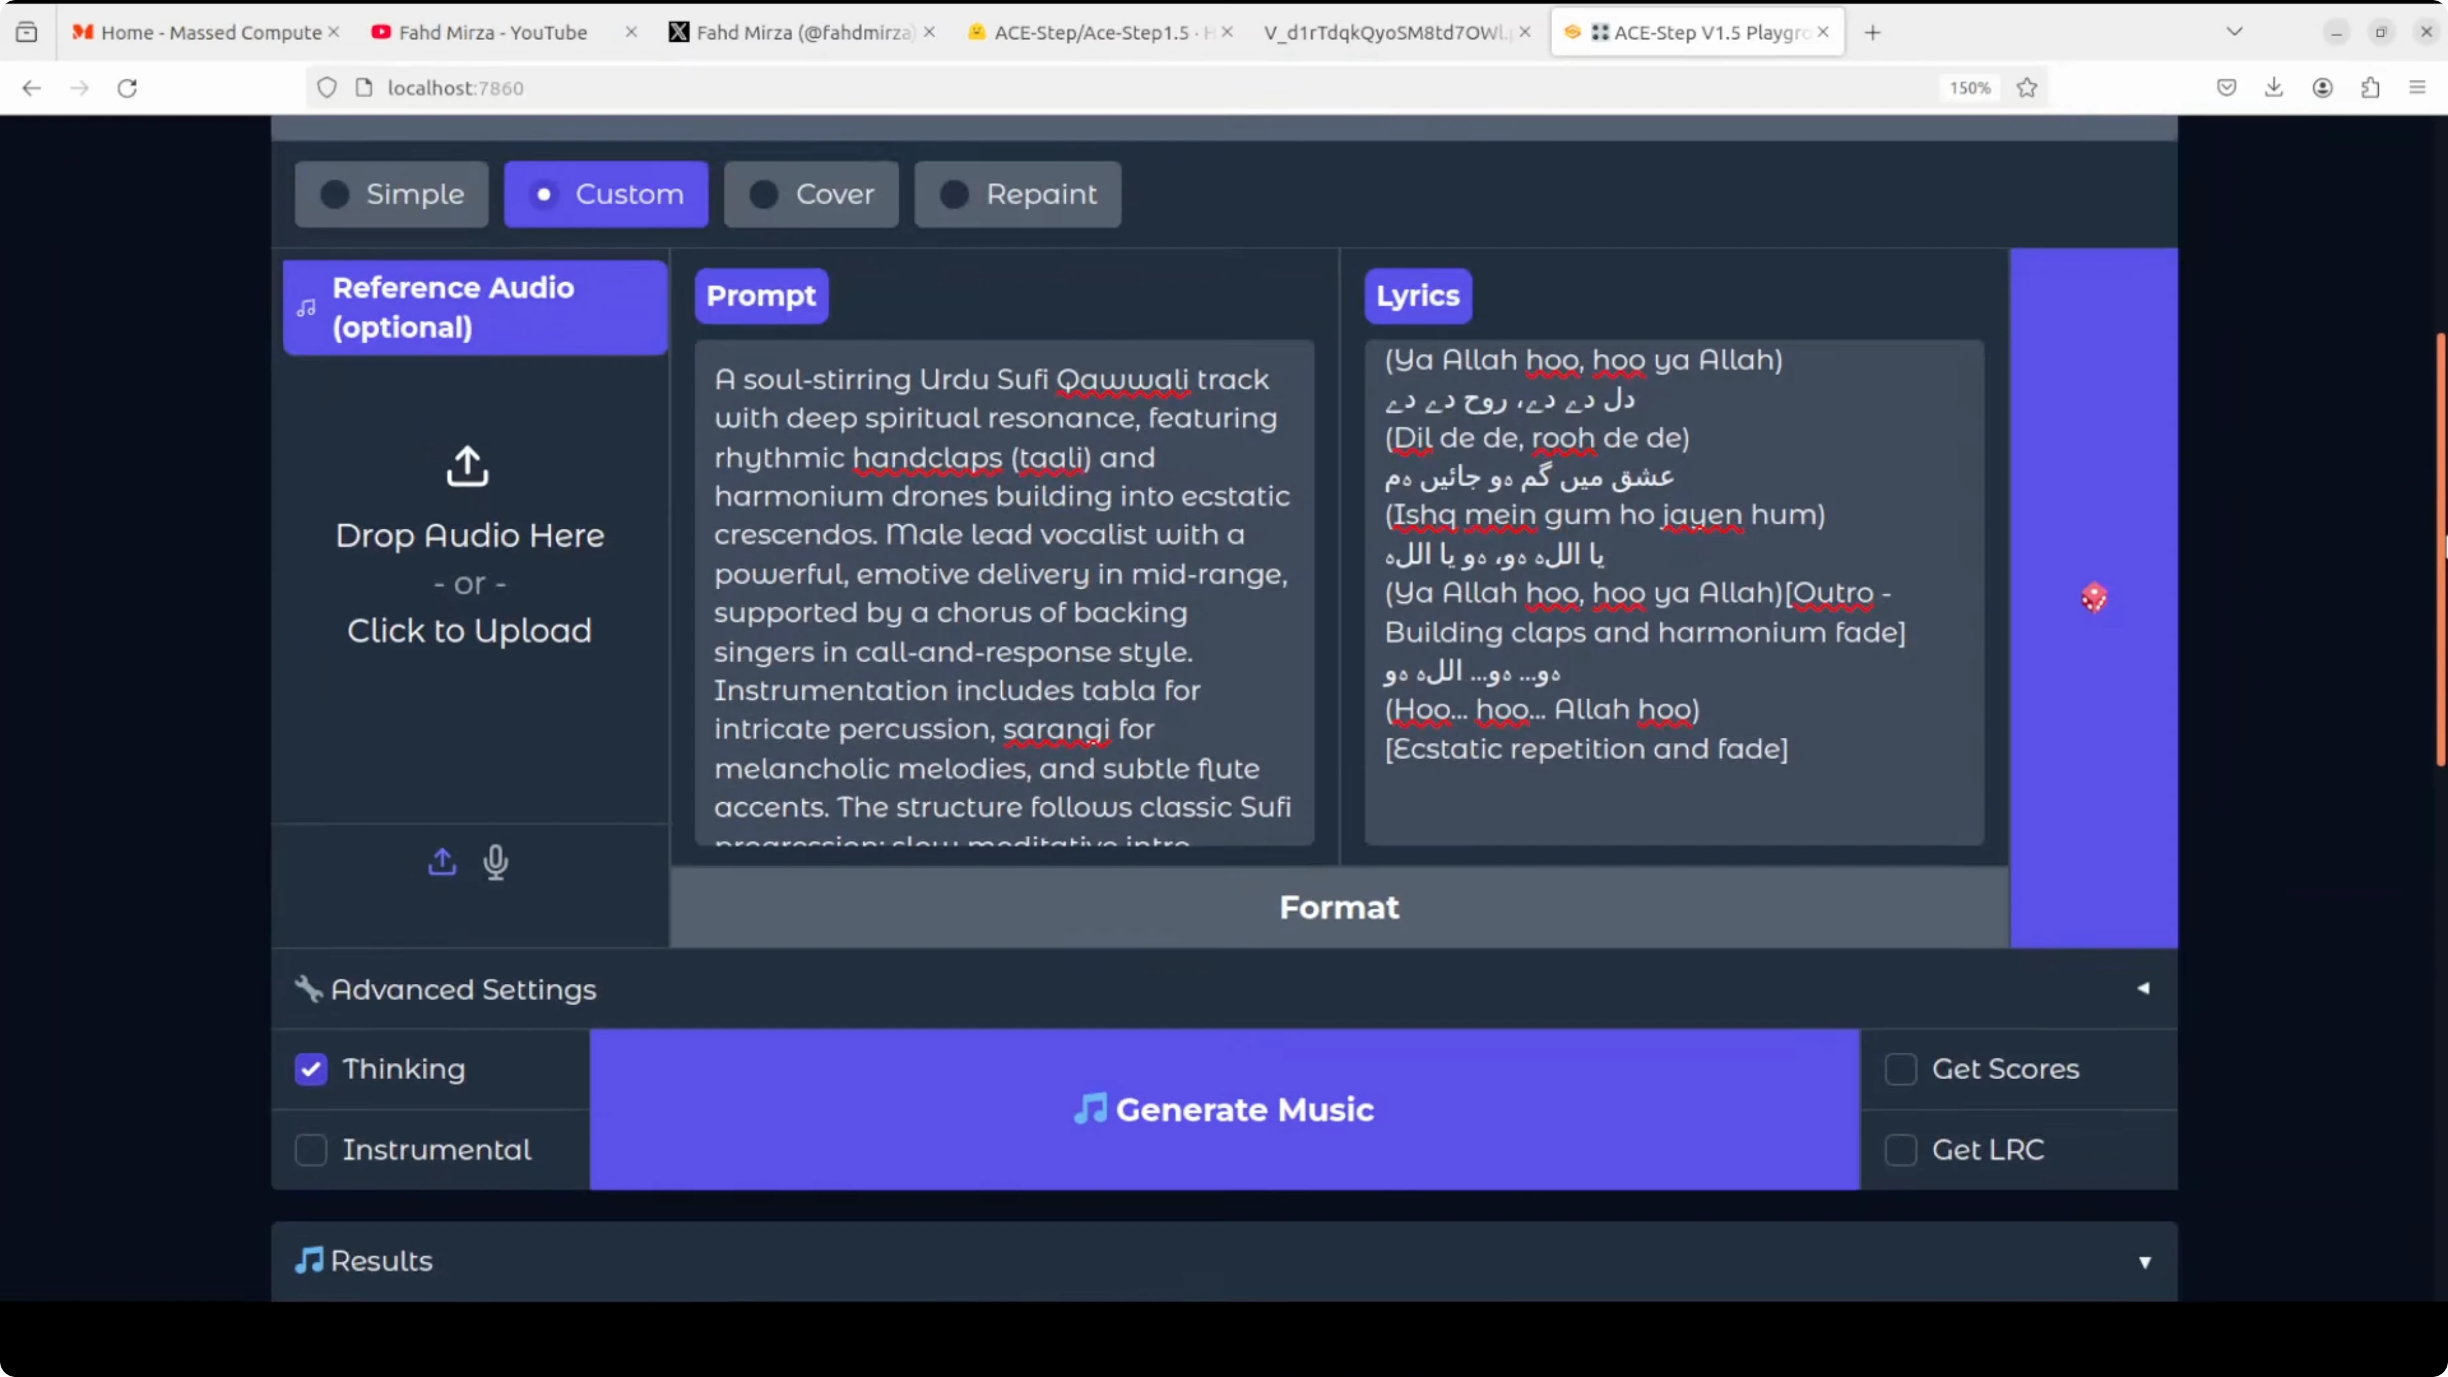Switch to the Fahd Mirza YouTube tab
The width and height of the screenshot is (2448, 1377).
point(492,33)
